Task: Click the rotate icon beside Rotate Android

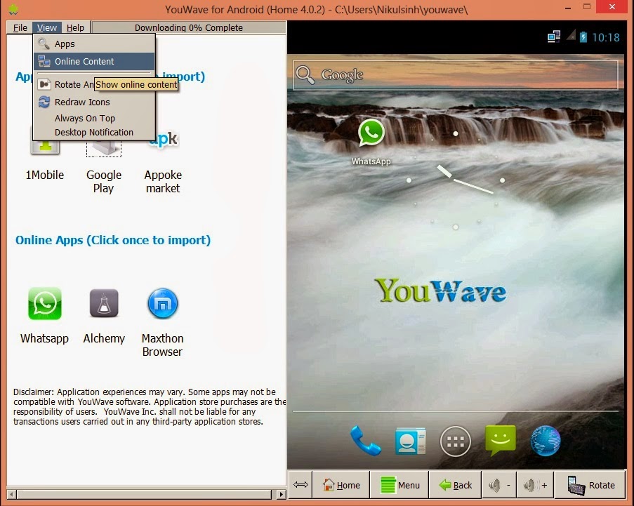Action: tap(44, 84)
